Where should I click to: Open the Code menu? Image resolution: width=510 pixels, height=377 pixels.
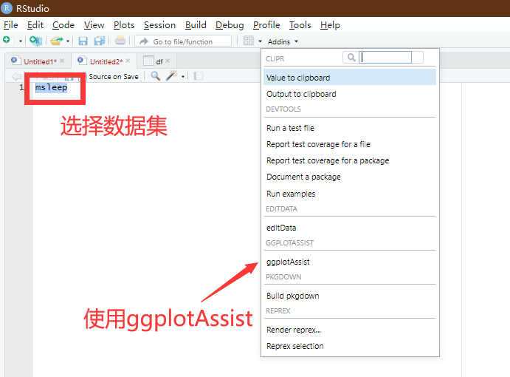63,25
